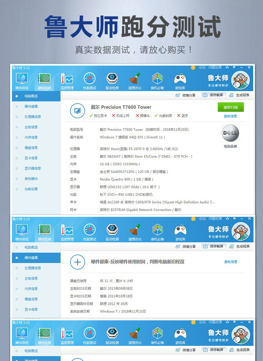Click the 共 32 次，累计 6 小时 value

point(116,281)
